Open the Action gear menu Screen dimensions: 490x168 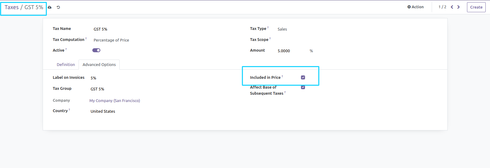pos(415,7)
